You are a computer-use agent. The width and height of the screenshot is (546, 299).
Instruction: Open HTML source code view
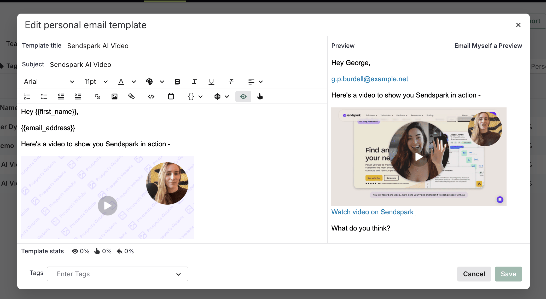point(151,97)
